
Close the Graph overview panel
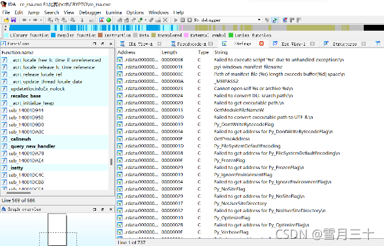(111, 209)
